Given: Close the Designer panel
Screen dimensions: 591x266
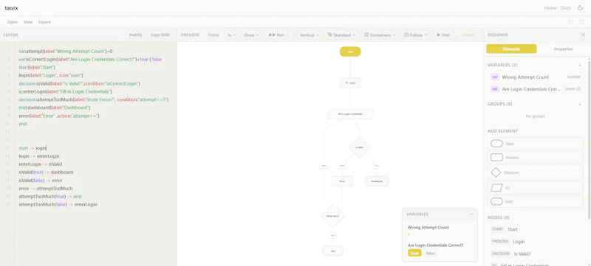Looking at the screenshot, I should coord(583,35).
